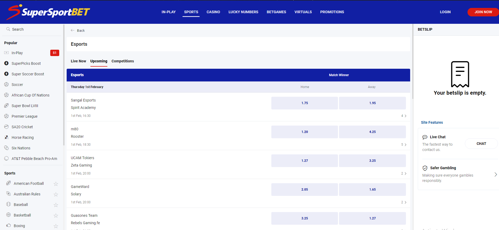Click the Super Bowl LVIII football icon

tap(7, 106)
